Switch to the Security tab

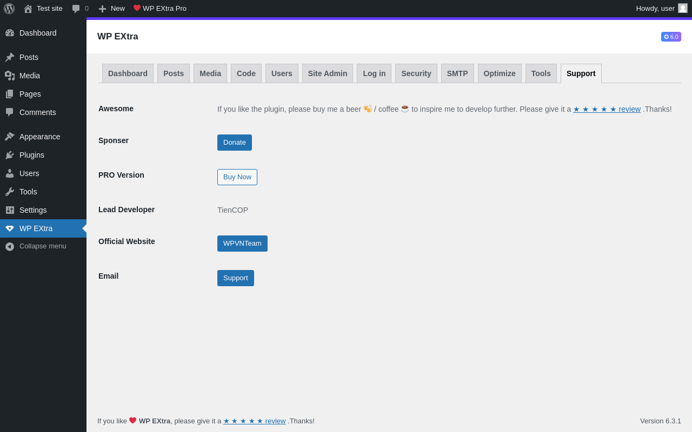pyautogui.click(x=416, y=73)
